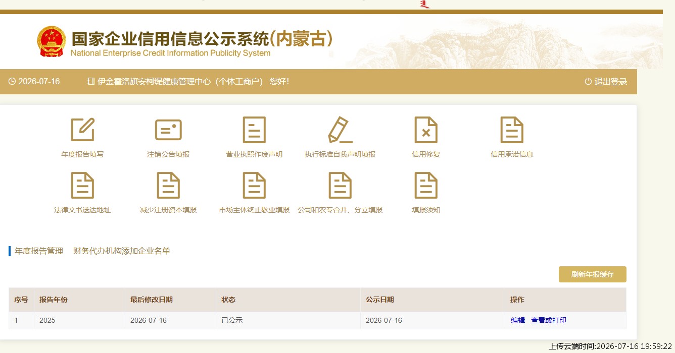Select the 信用修复 document-with-X icon
The width and height of the screenshot is (675, 353).
pyautogui.click(x=426, y=130)
